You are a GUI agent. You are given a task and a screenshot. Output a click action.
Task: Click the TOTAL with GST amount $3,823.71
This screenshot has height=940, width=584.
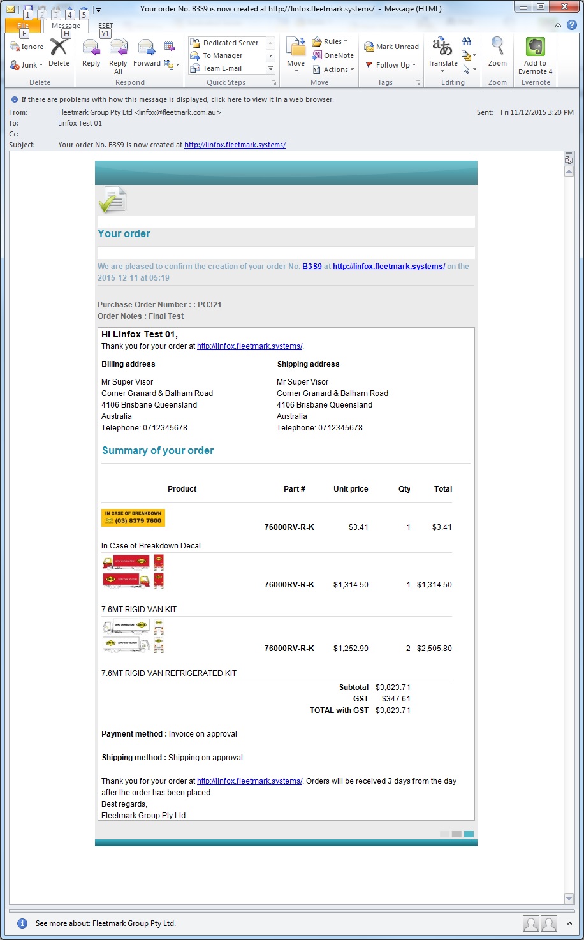point(393,710)
